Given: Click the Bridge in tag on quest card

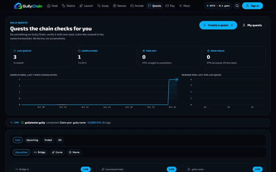Looking at the screenshot, I should (22, 169).
